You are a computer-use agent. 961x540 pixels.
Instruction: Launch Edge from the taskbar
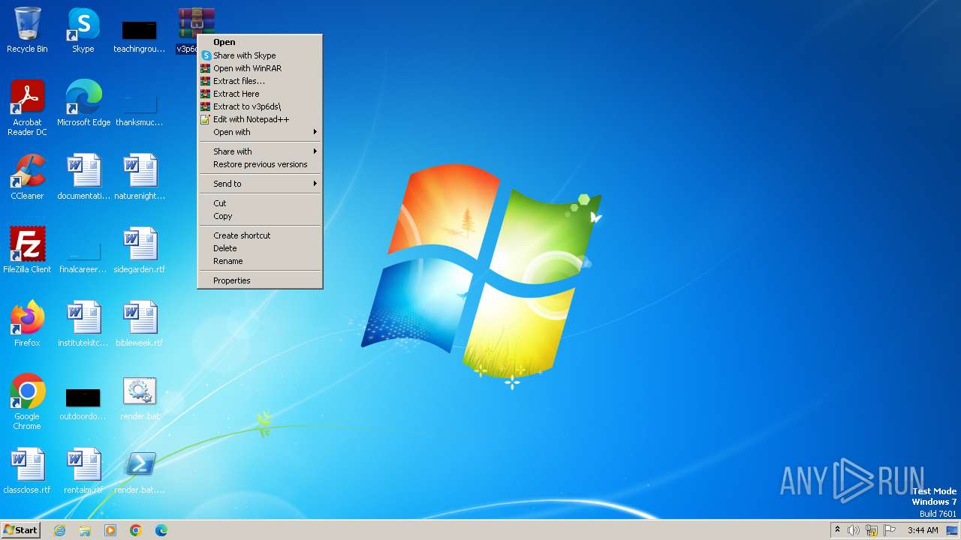click(161, 530)
